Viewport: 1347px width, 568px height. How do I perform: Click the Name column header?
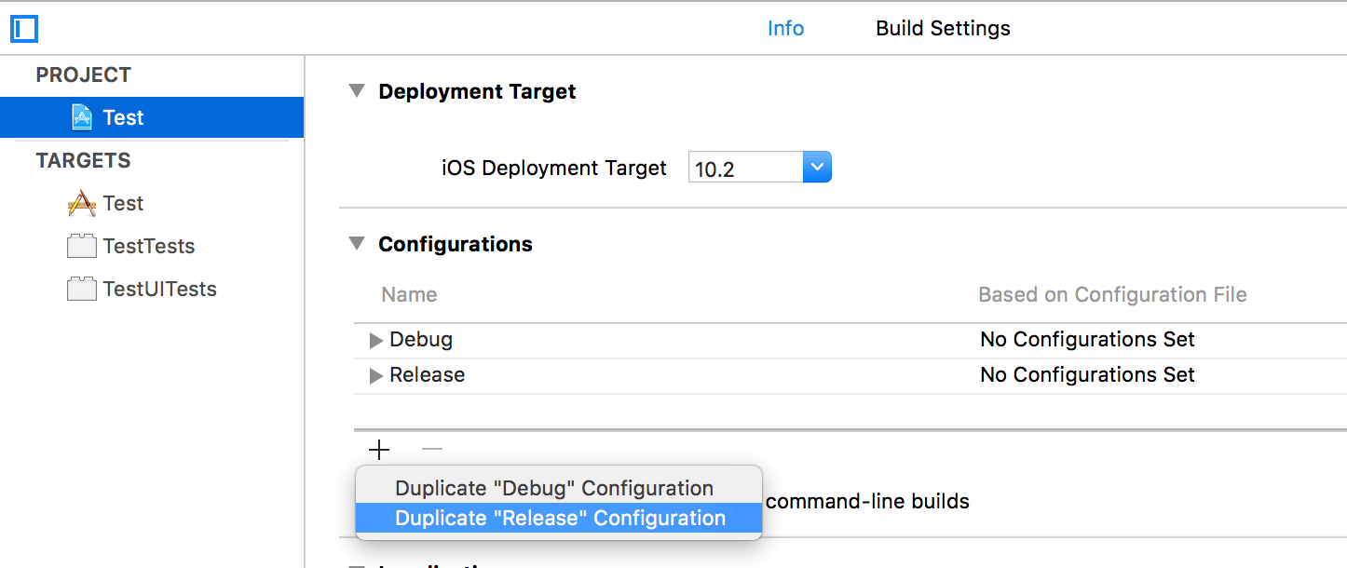(409, 294)
